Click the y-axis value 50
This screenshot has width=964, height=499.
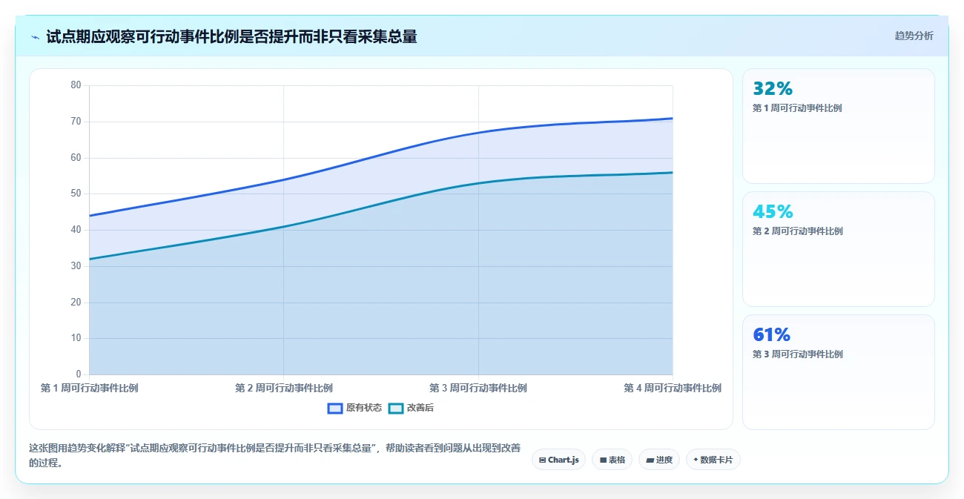[76, 194]
